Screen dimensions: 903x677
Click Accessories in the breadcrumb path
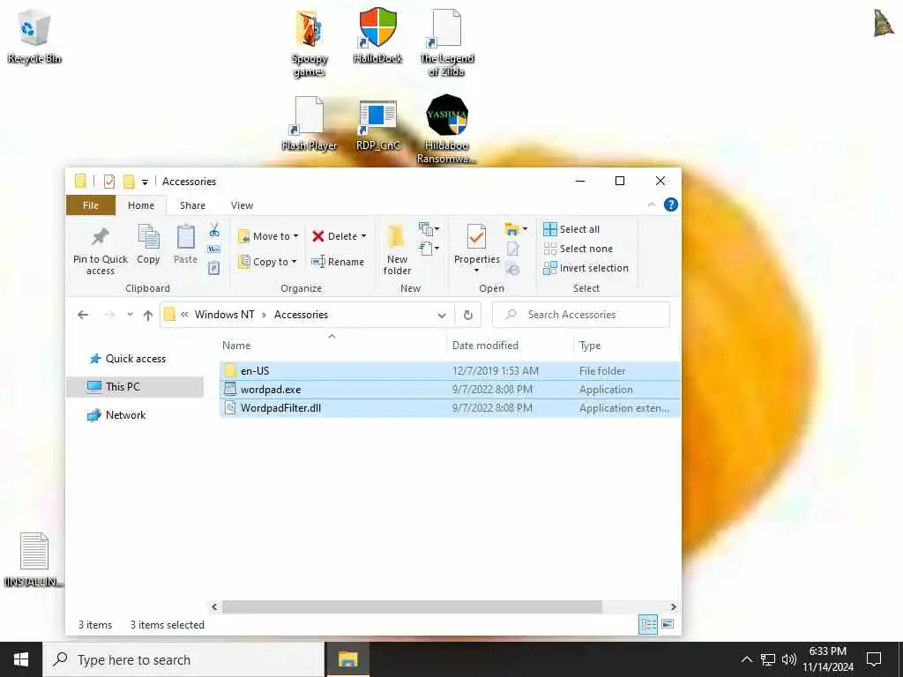[x=301, y=315]
